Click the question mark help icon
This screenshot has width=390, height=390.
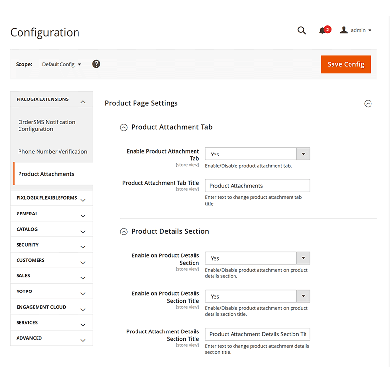point(96,64)
